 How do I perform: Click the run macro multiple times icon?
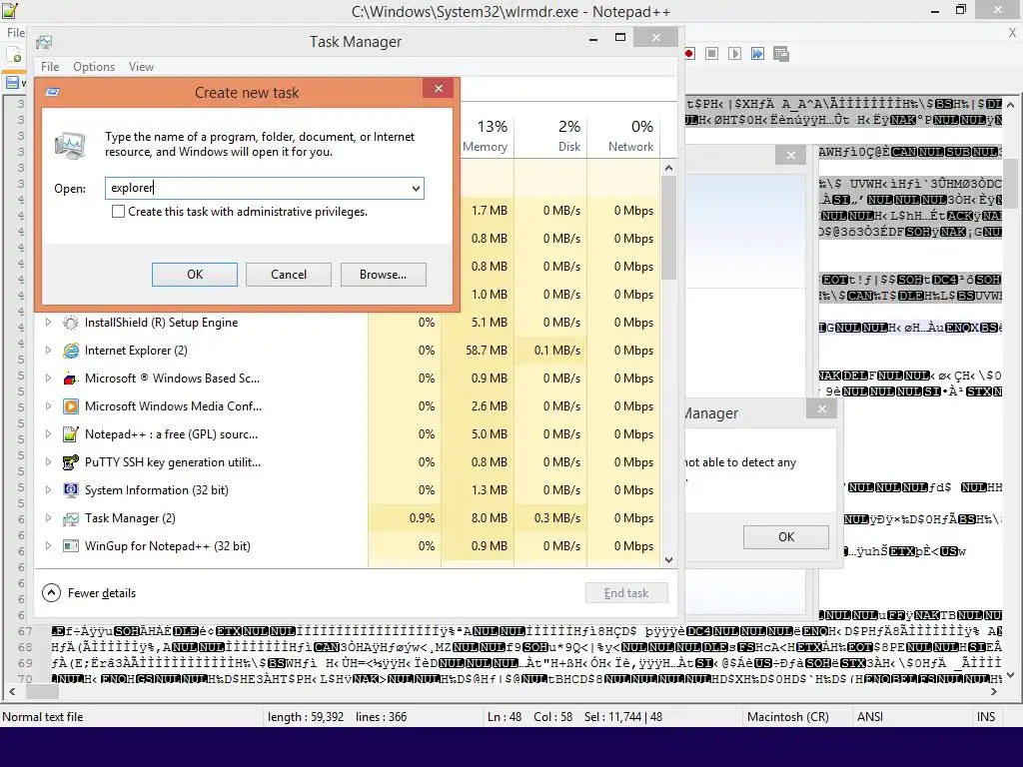[757, 54]
